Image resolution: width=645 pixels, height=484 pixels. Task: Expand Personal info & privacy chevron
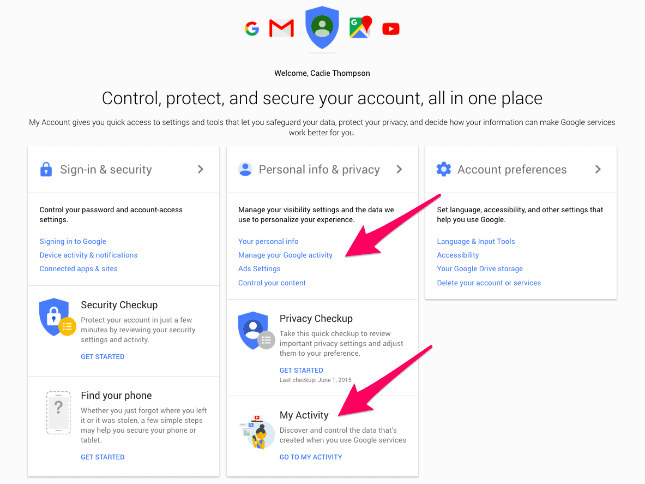pos(399,169)
